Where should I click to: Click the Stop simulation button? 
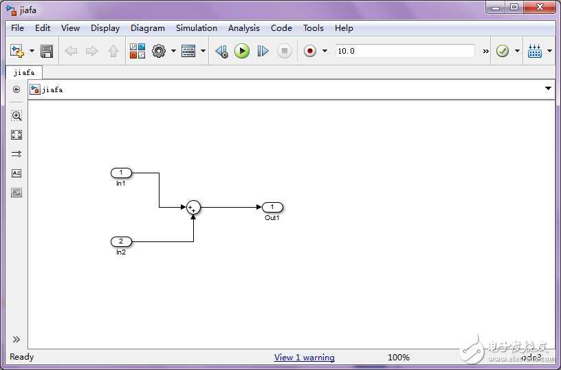point(285,51)
